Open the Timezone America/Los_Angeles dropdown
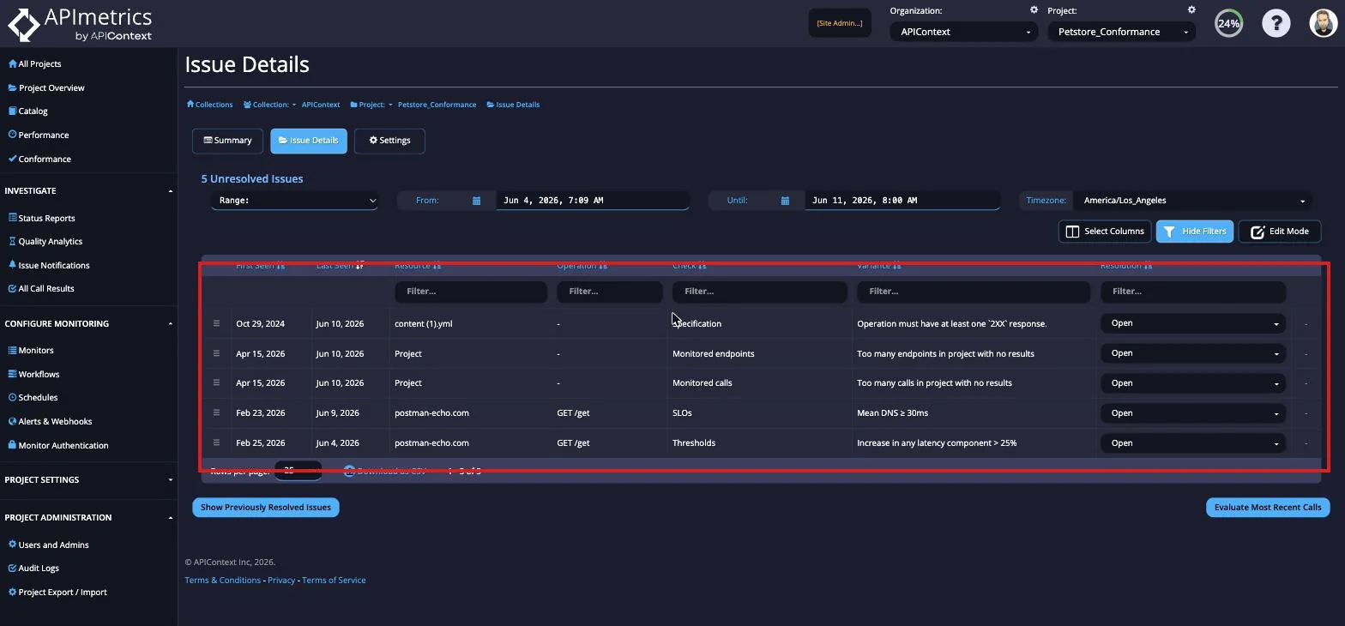Screen dimensions: 1345x626 coord(1192,200)
